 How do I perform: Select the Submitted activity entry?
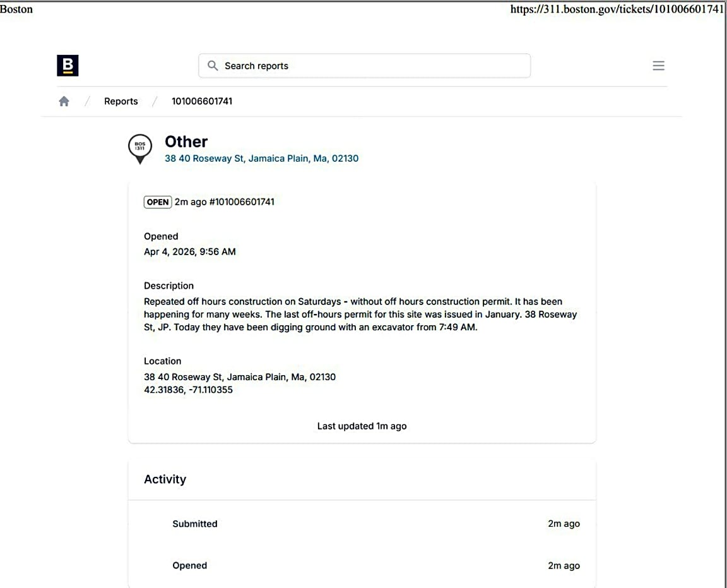click(x=194, y=524)
